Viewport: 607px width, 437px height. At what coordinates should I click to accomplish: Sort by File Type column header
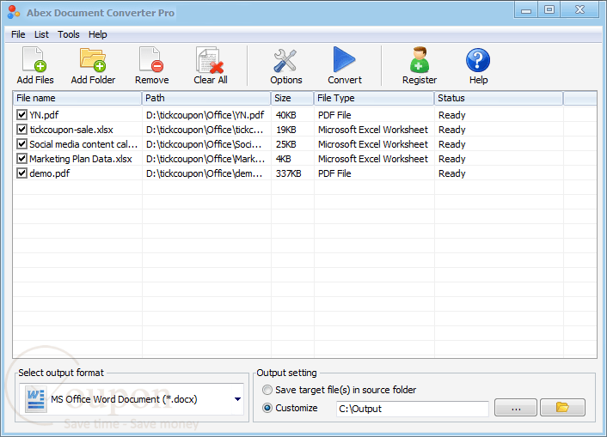click(x=374, y=98)
